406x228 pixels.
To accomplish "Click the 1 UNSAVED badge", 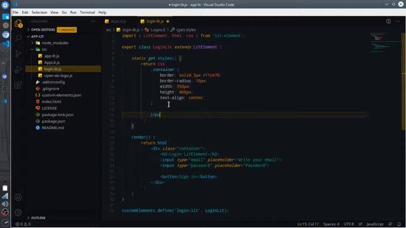I will (67, 30).
